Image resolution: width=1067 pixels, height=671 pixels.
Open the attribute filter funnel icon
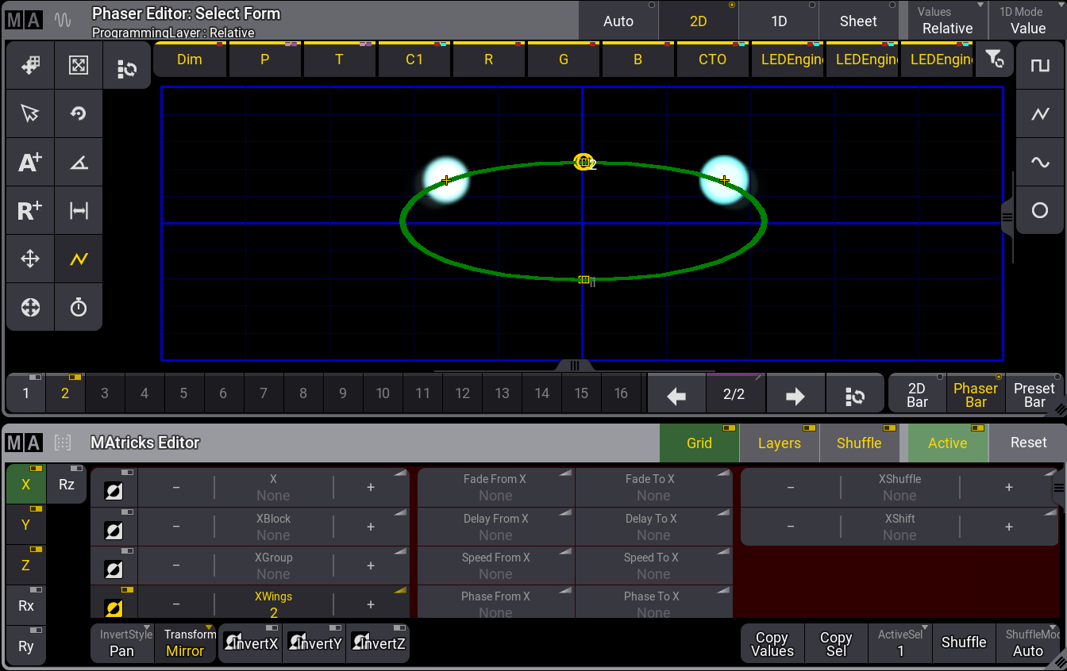(994, 59)
